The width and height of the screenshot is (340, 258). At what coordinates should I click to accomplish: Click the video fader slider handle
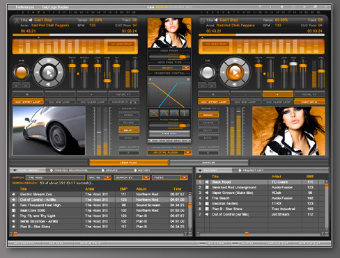click(x=183, y=56)
